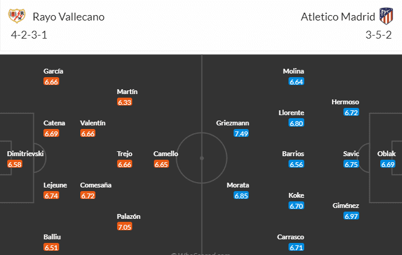Image resolution: width=402 pixels, height=255 pixels.
Task: Select Trejo in the midfield
Action: [124, 154]
